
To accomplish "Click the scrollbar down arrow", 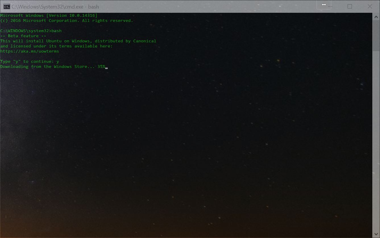I will point(376,235).
